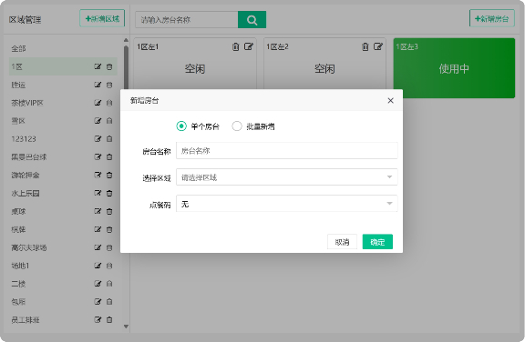The height and width of the screenshot is (342, 525).
Task: Select 全部 in area list
Action: [x=18, y=48]
